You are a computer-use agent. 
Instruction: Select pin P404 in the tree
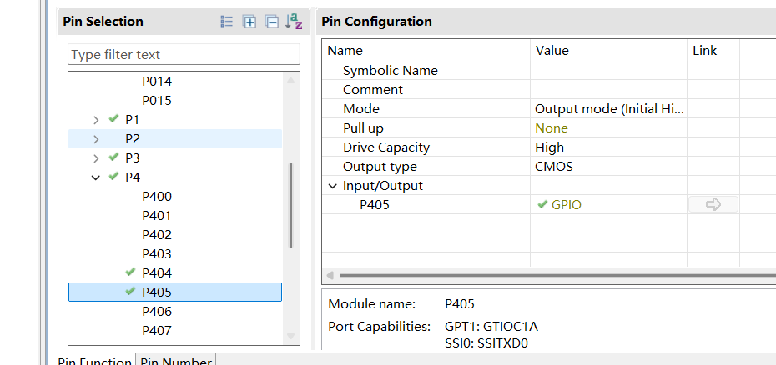tap(157, 273)
